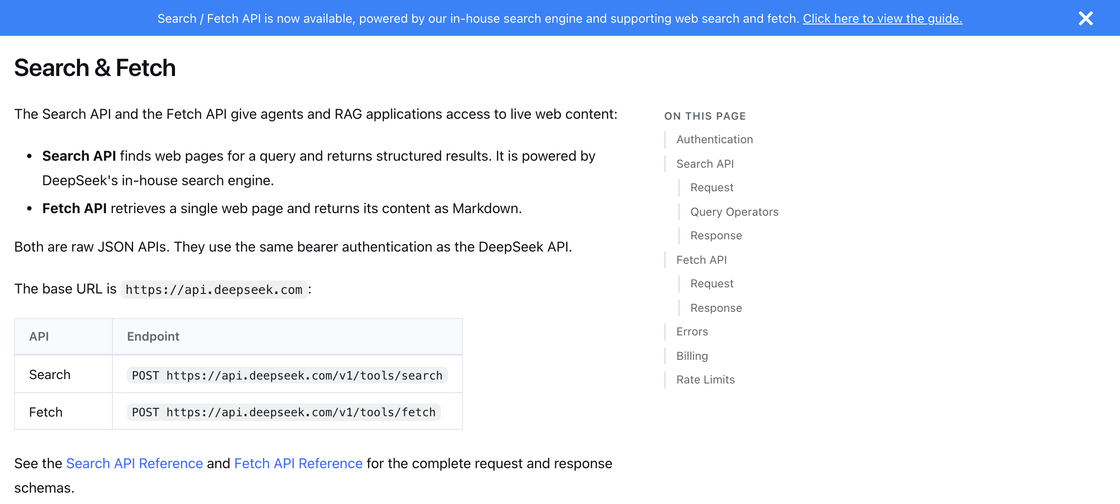Screen dimensions: 1120x504
Task: Click the 'Endpoint' table column header
Action: pyautogui.click(x=287, y=336)
